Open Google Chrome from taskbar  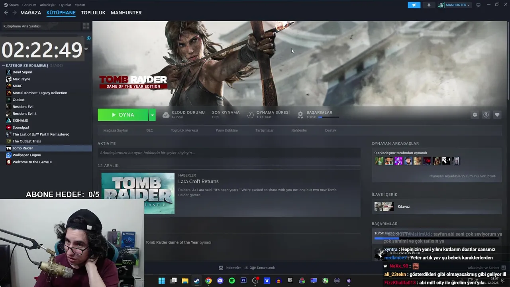point(208,281)
